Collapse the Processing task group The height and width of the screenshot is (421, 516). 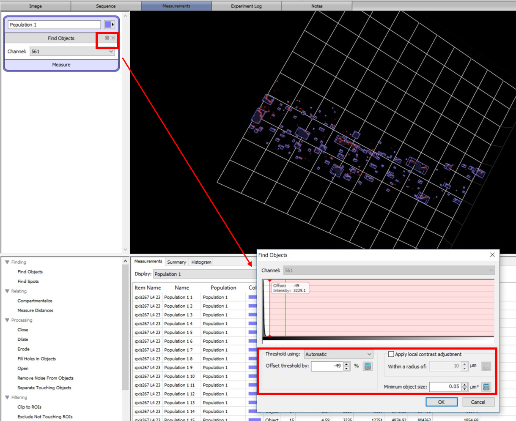tap(7, 320)
